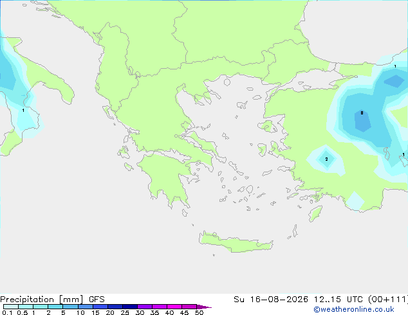This screenshot has height=315, width=408.
Task: Click the 'GFS' model label
Action: click(97, 300)
